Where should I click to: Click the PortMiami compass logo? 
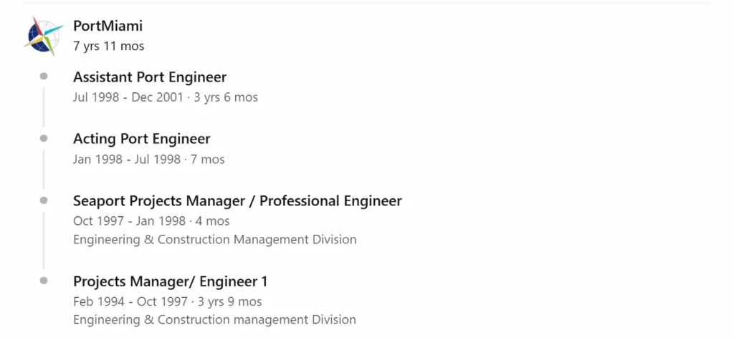point(44,36)
